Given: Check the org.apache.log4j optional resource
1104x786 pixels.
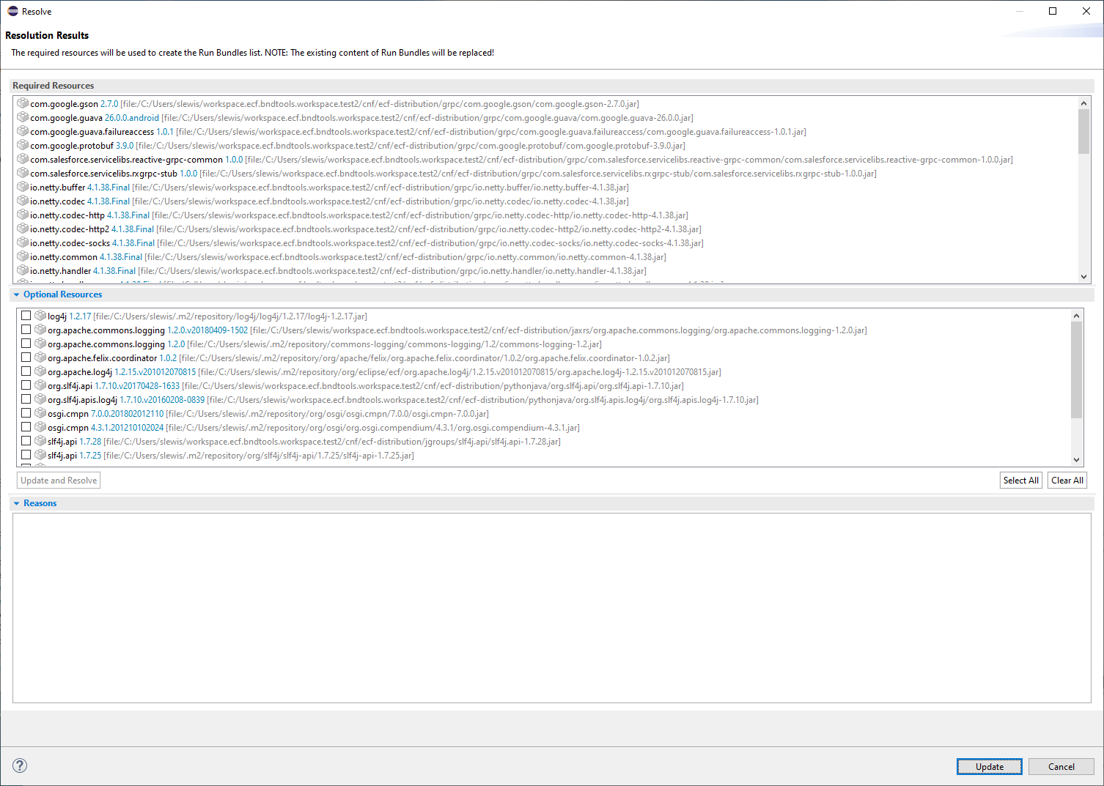Looking at the screenshot, I should click(26, 371).
